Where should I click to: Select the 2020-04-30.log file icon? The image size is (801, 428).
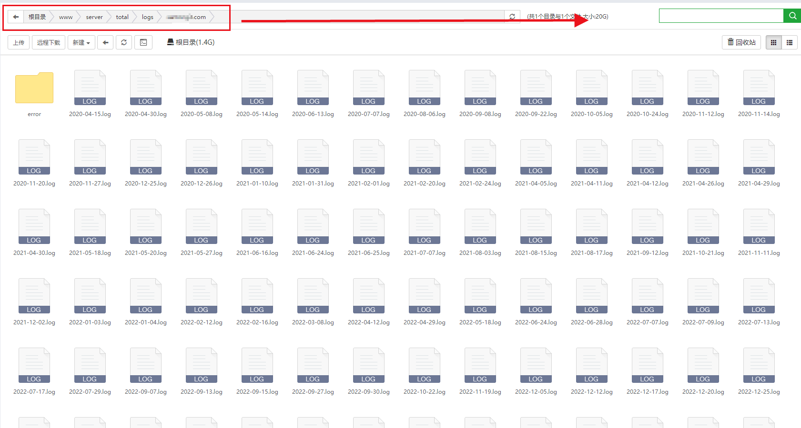(x=145, y=88)
